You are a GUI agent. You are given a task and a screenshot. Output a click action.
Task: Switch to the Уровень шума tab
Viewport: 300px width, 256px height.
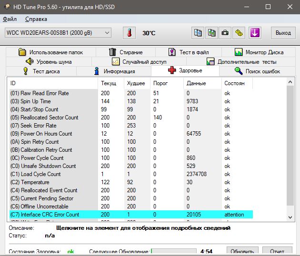click(x=49, y=61)
